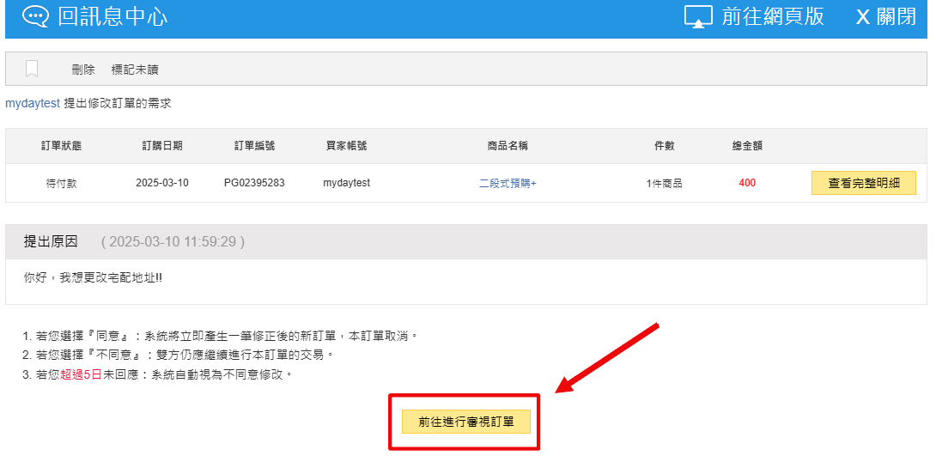Open the 二段式預購+ product link
The height and width of the screenshot is (462, 936).
(x=508, y=183)
